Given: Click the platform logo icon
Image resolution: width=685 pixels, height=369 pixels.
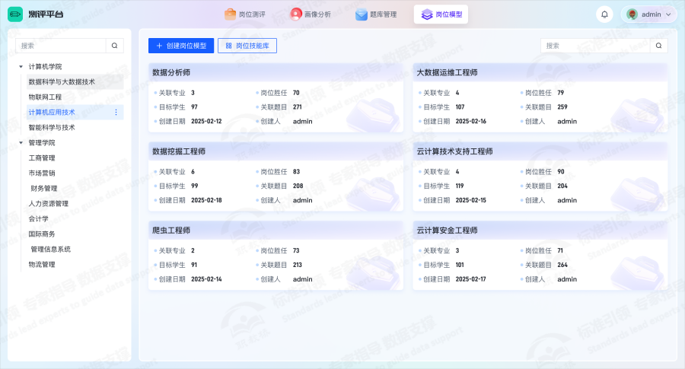Looking at the screenshot, I should 15,14.
